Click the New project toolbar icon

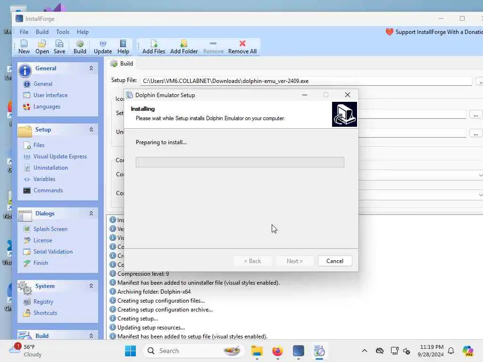24,47
